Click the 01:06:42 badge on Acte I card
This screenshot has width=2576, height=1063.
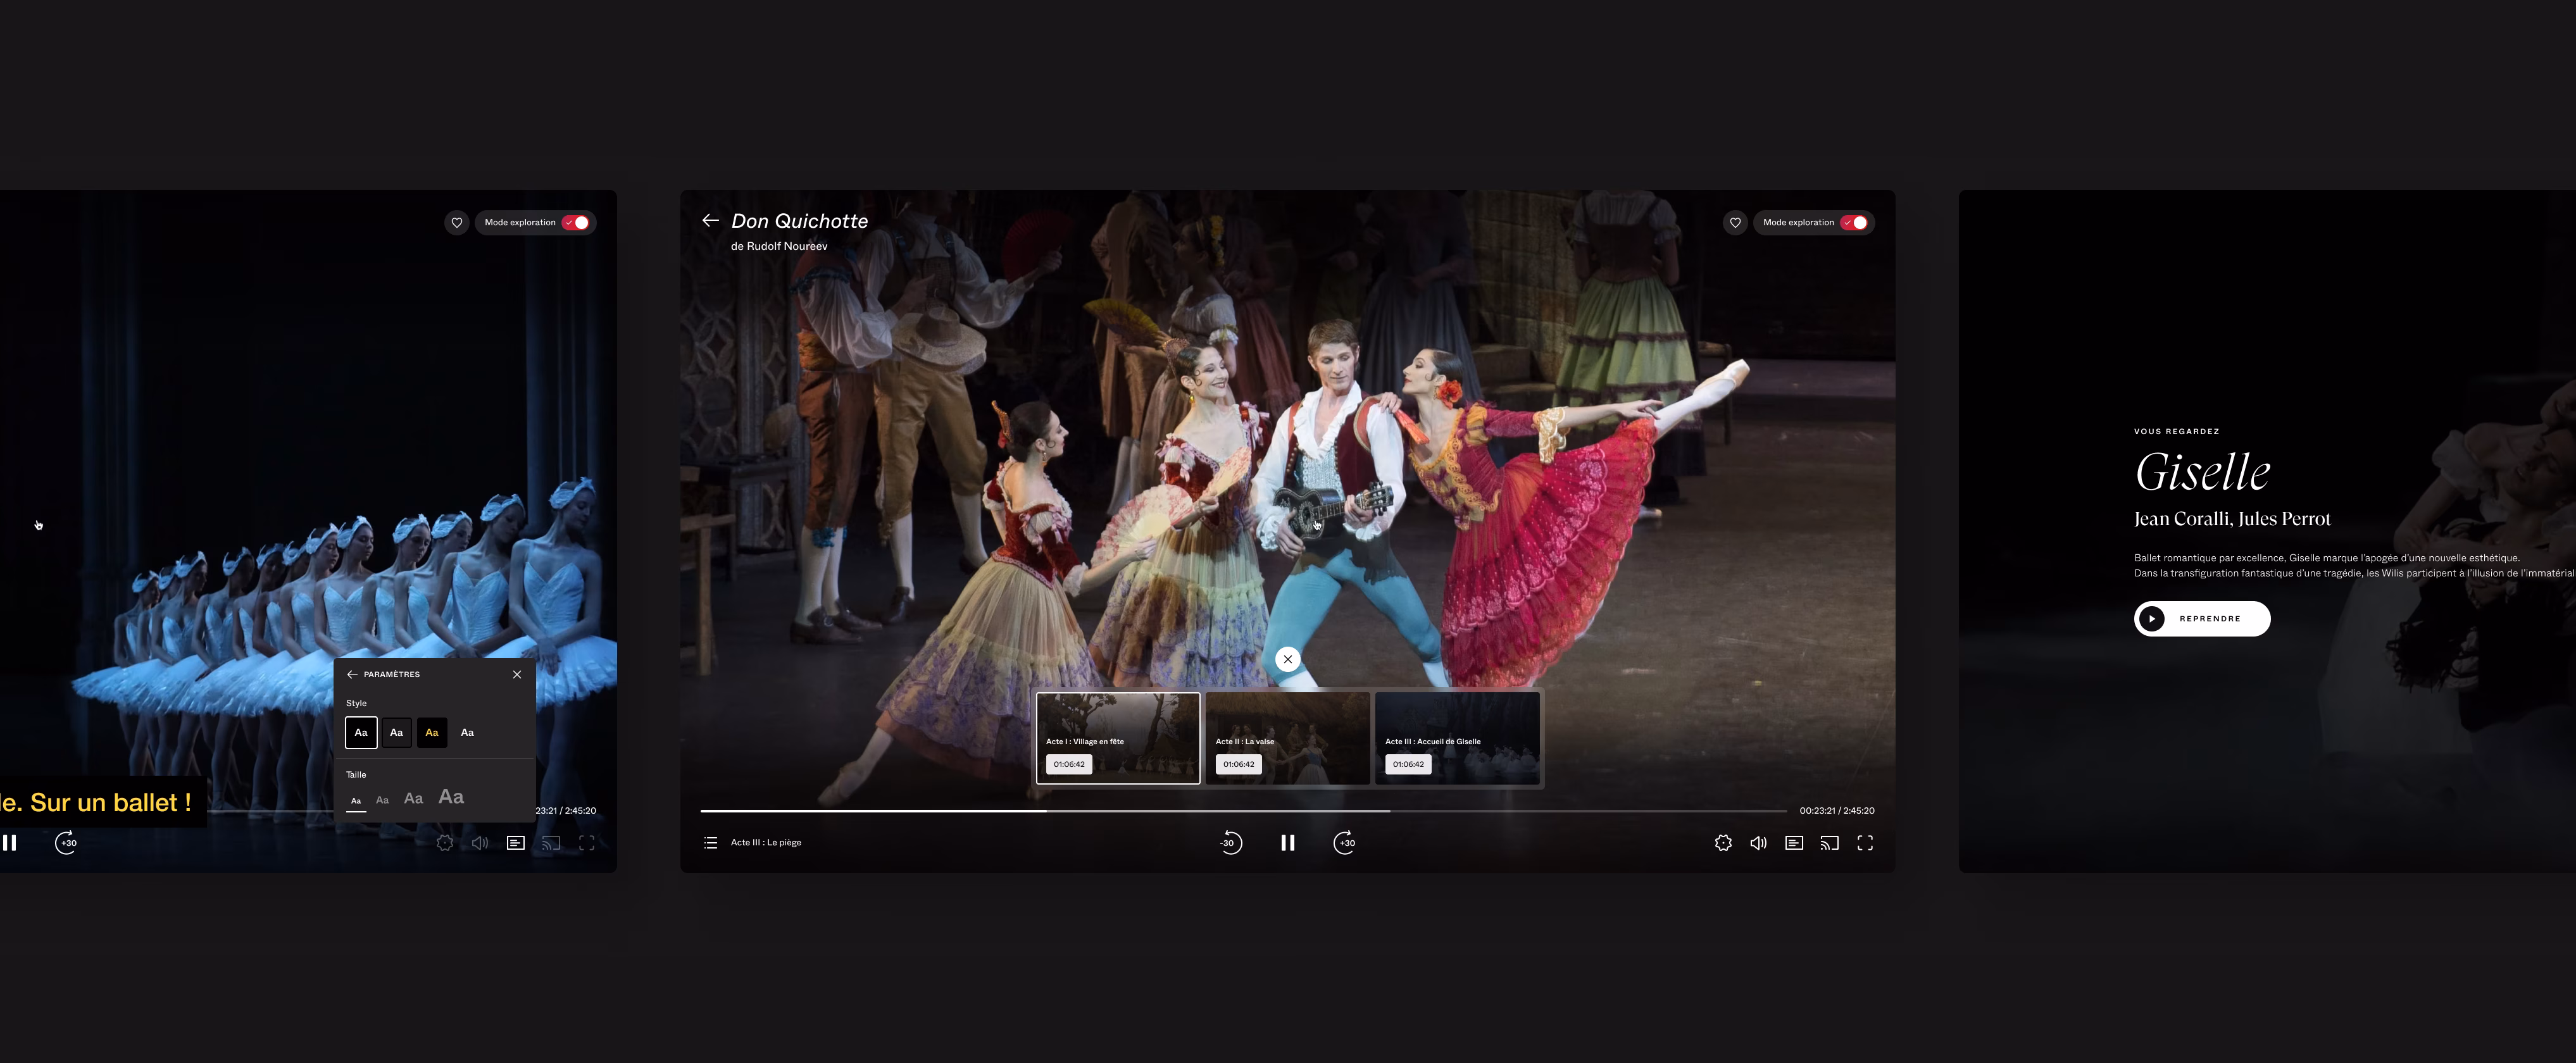[1069, 764]
